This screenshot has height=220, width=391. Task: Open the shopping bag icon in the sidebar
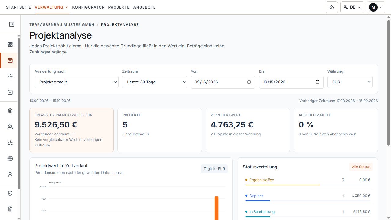[10, 92]
